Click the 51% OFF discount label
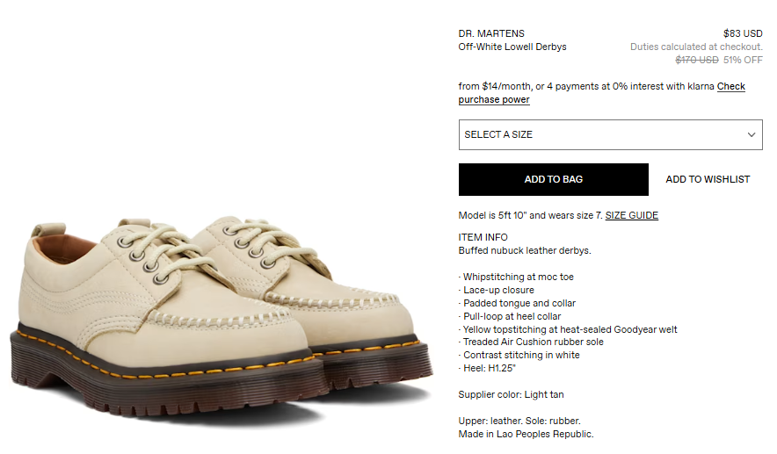This screenshot has width=777, height=454. pyautogui.click(x=743, y=60)
